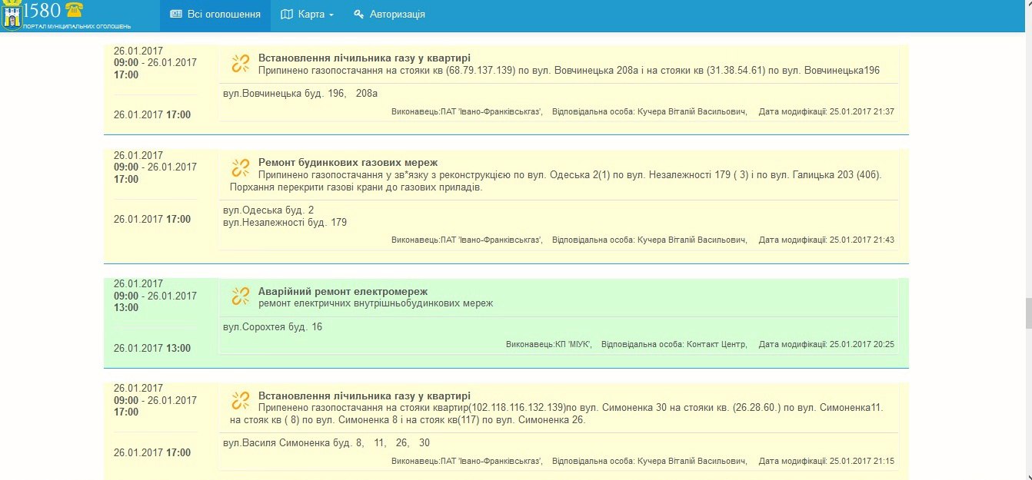Viewport: 1032px width, 480px height.
Task: Expand the Карта dropdown menu
Action: [x=307, y=15]
